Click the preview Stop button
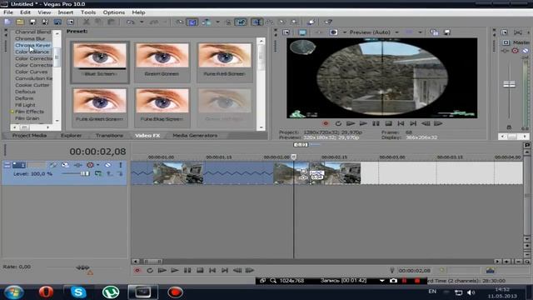Viewport: 533px width, 300px height. pos(388,123)
